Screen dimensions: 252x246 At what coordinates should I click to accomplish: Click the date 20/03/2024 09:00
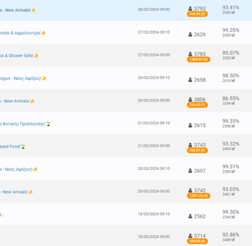(154, 192)
